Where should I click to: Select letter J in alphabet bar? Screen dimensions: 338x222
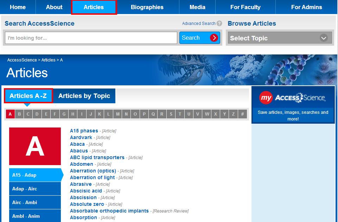click(90, 114)
